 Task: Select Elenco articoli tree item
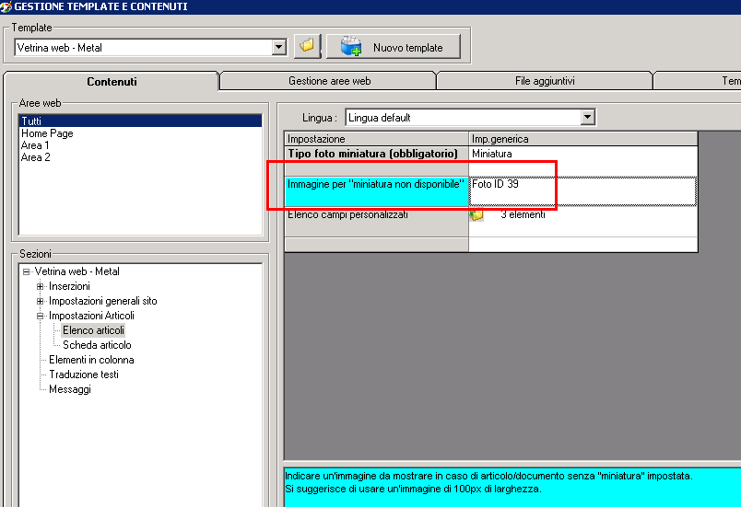[94, 330]
